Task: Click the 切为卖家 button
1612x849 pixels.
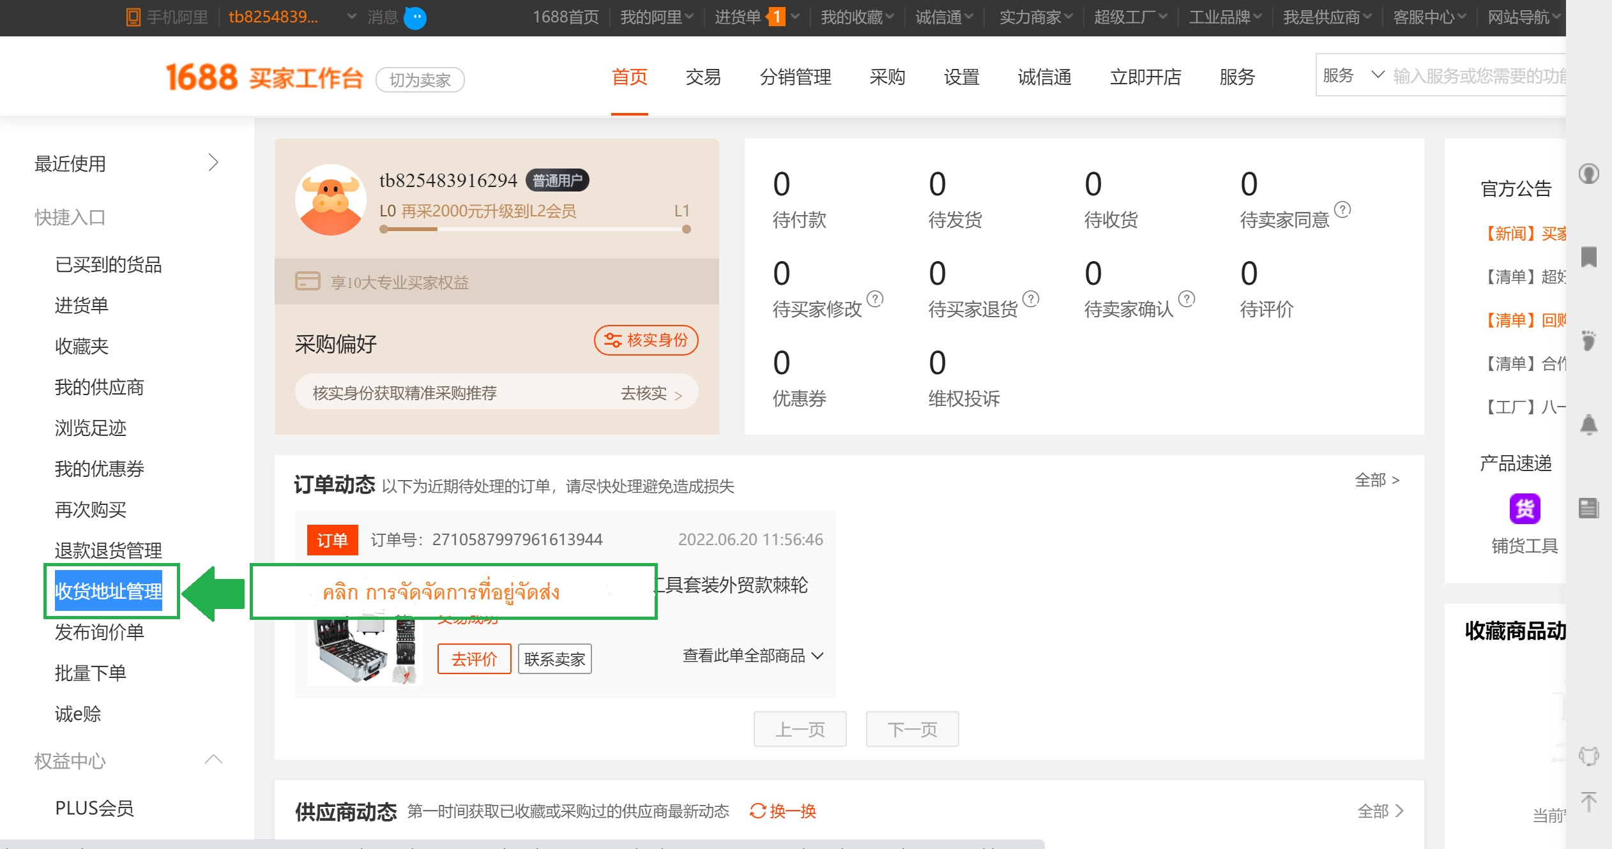Action: [x=420, y=80]
